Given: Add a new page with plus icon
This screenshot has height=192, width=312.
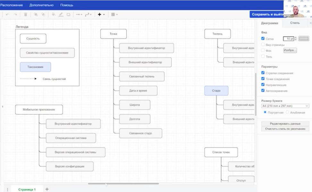Looking at the screenshot, I should [47, 189].
